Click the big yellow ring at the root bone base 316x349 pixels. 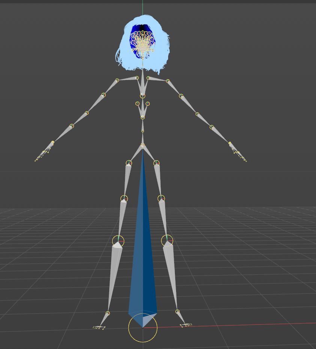pyautogui.click(x=129, y=329)
